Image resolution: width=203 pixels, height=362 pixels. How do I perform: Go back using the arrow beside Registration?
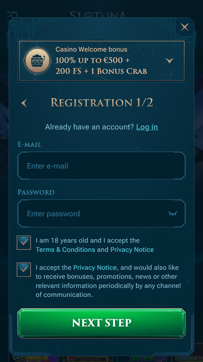[x=24, y=103]
